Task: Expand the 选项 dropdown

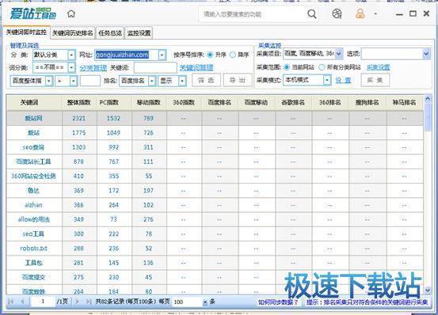Action: pyautogui.click(x=426, y=54)
